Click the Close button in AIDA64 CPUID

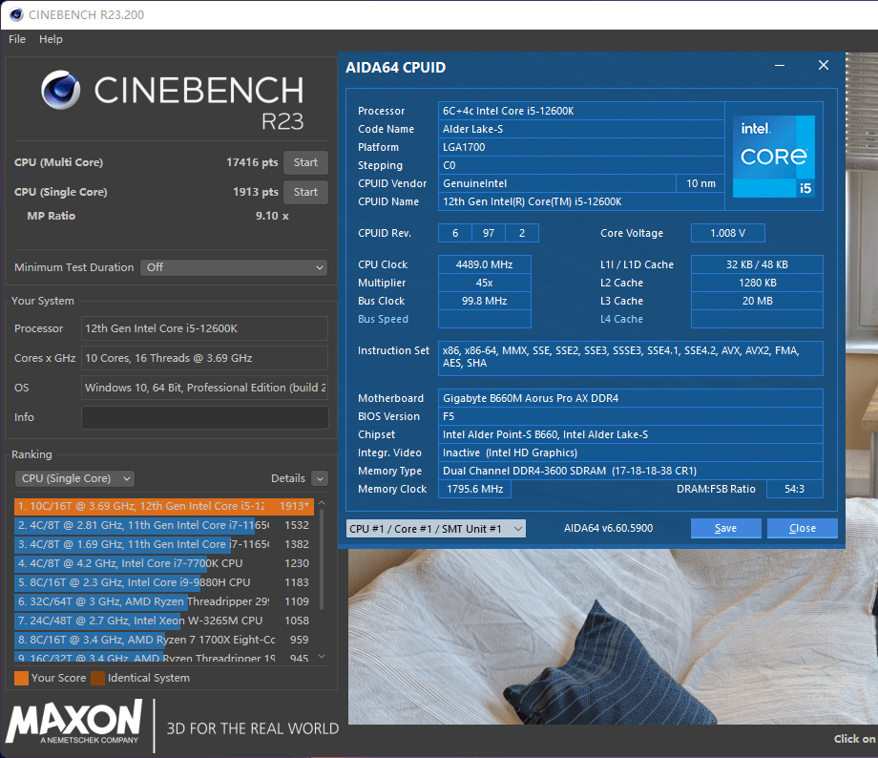coord(802,528)
